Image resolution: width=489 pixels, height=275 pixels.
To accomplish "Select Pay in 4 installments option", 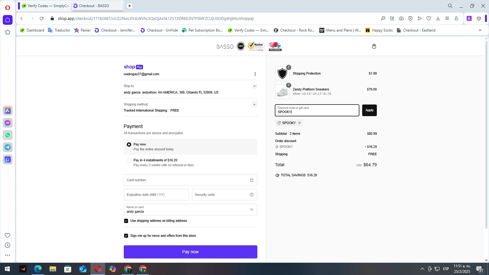I will pyautogui.click(x=129, y=160).
